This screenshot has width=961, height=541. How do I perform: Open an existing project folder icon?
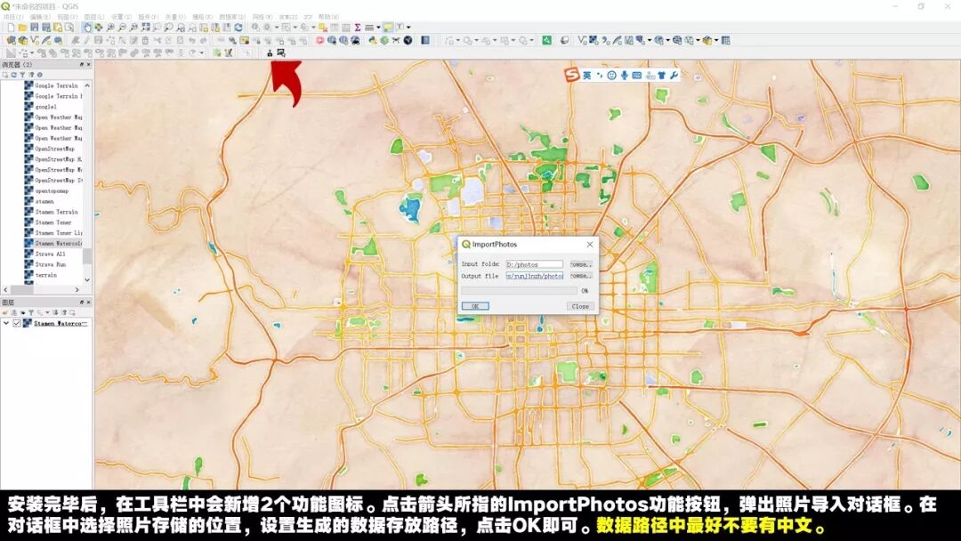(22, 27)
